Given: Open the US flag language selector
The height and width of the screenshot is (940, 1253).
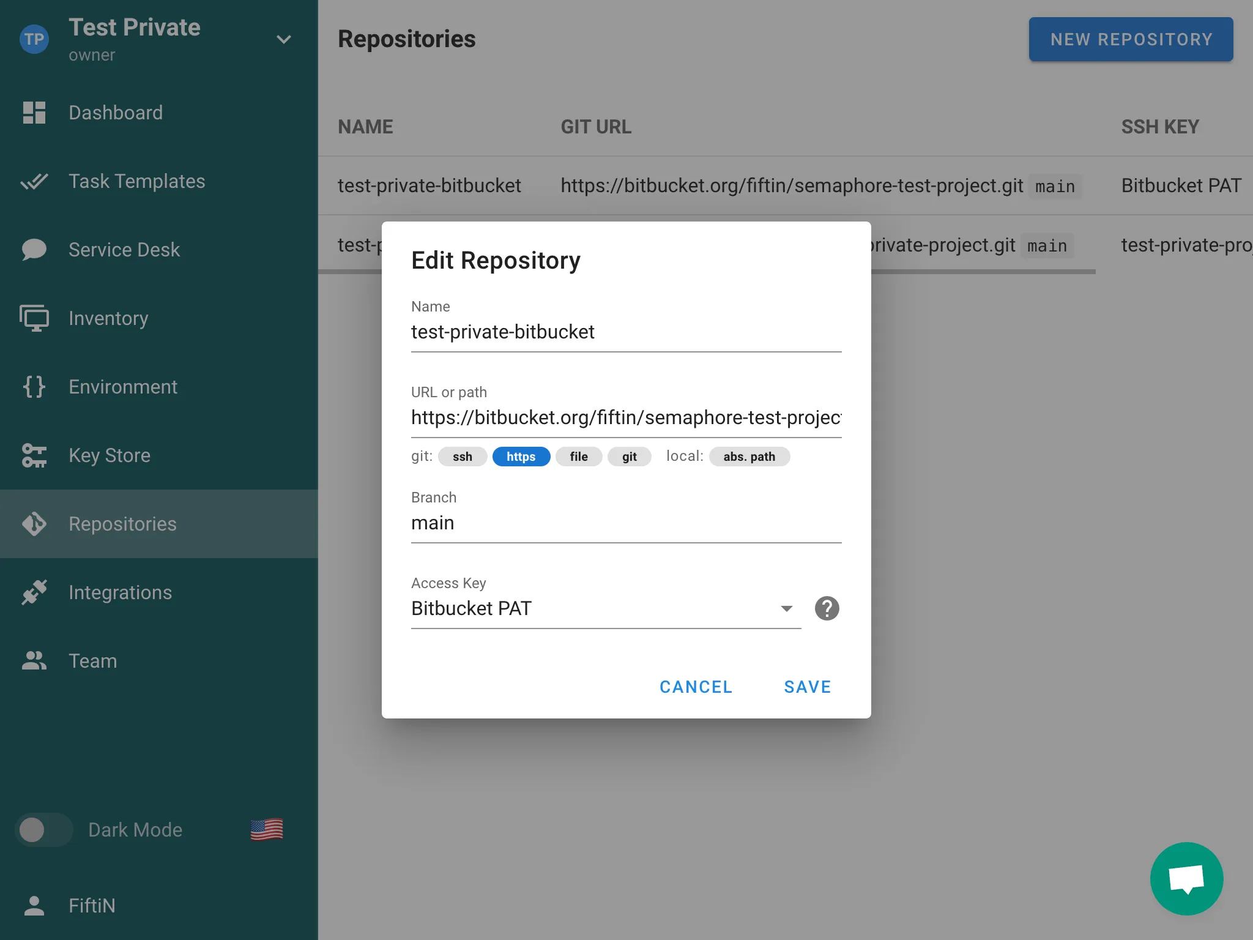Looking at the screenshot, I should [267, 830].
